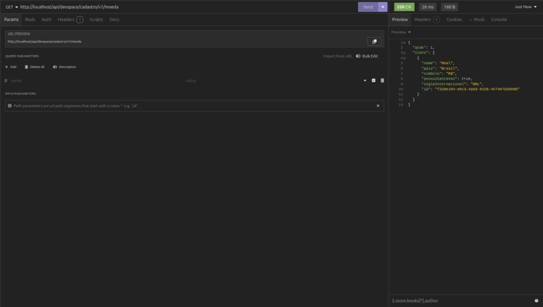Toggle the Description option for parameters
The height and width of the screenshot is (307, 543).
tap(64, 67)
